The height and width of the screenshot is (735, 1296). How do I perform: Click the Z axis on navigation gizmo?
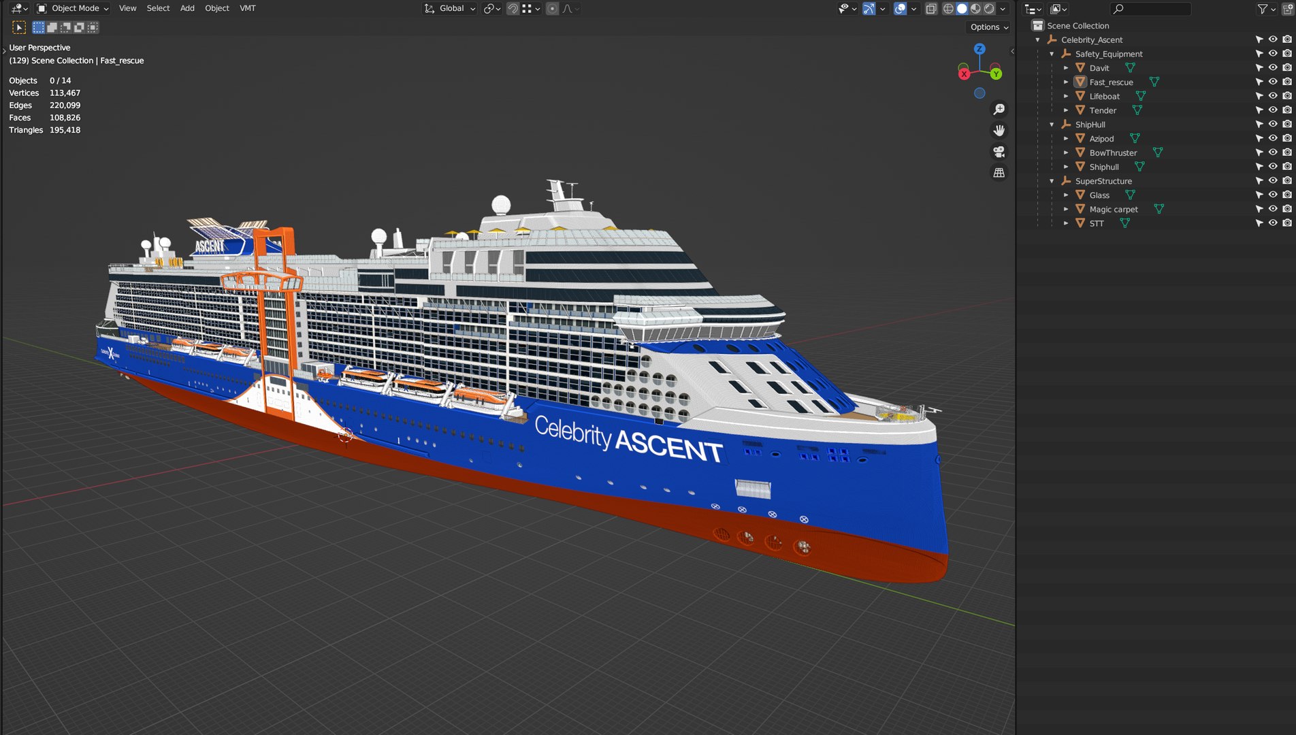click(x=979, y=49)
